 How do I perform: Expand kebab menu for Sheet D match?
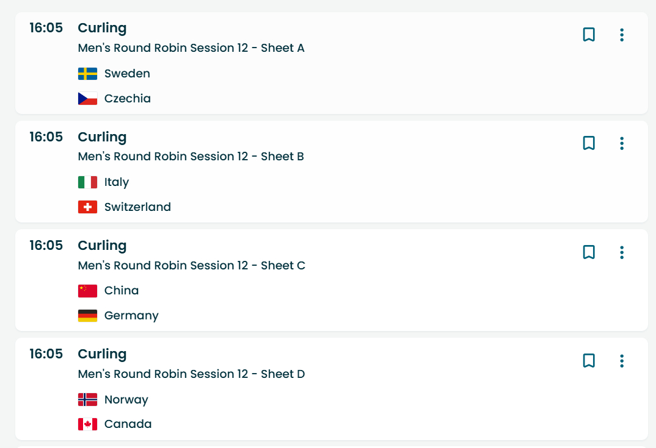[622, 361]
